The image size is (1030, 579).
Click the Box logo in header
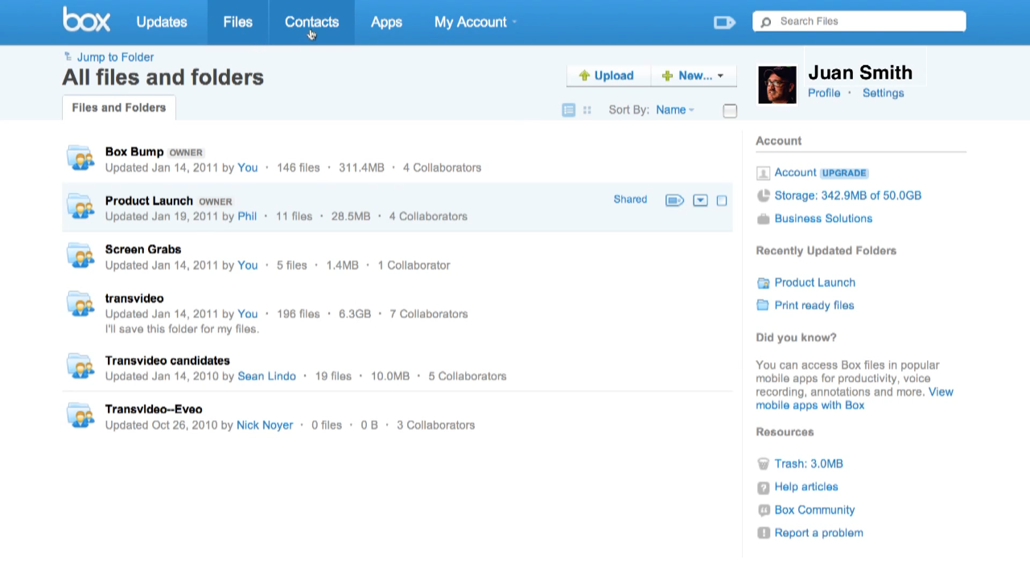pyautogui.click(x=86, y=20)
